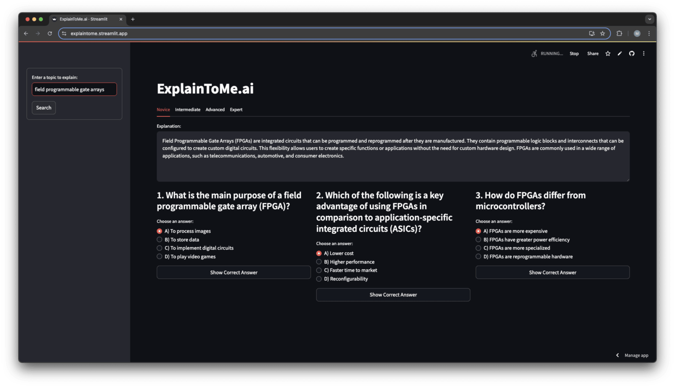This screenshot has height=387, width=675.
Task: Click the Manage app link
Action: click(636, 355)
